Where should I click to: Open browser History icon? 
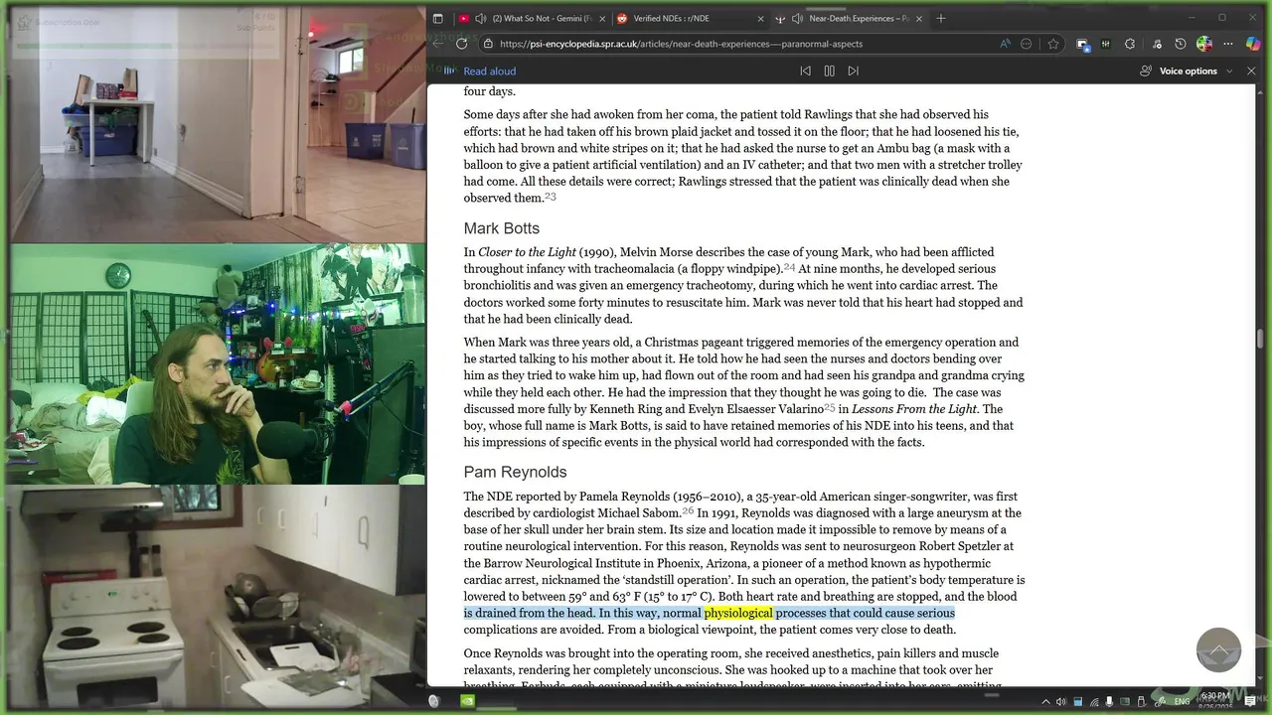[1181, 44]
